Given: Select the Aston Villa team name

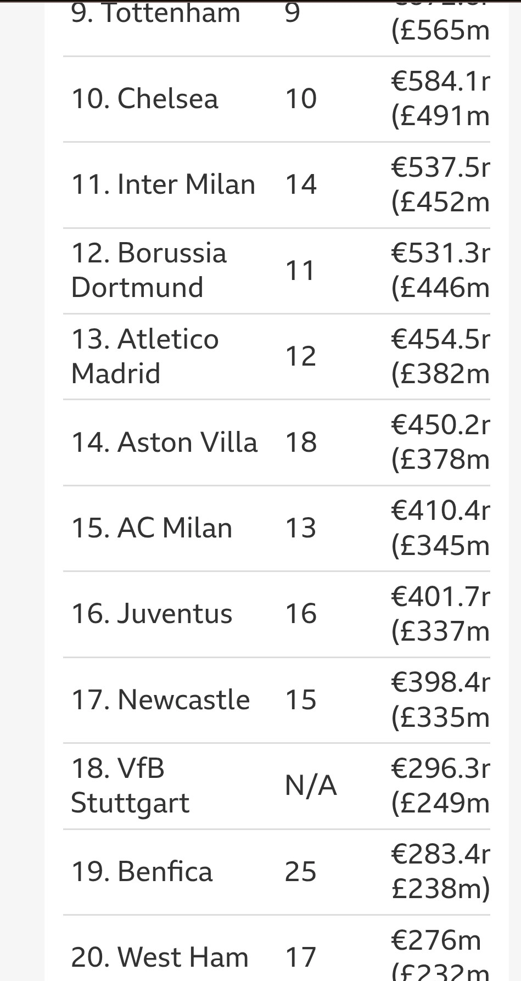Looking at the screenshot, I should [x=164, y=442].
